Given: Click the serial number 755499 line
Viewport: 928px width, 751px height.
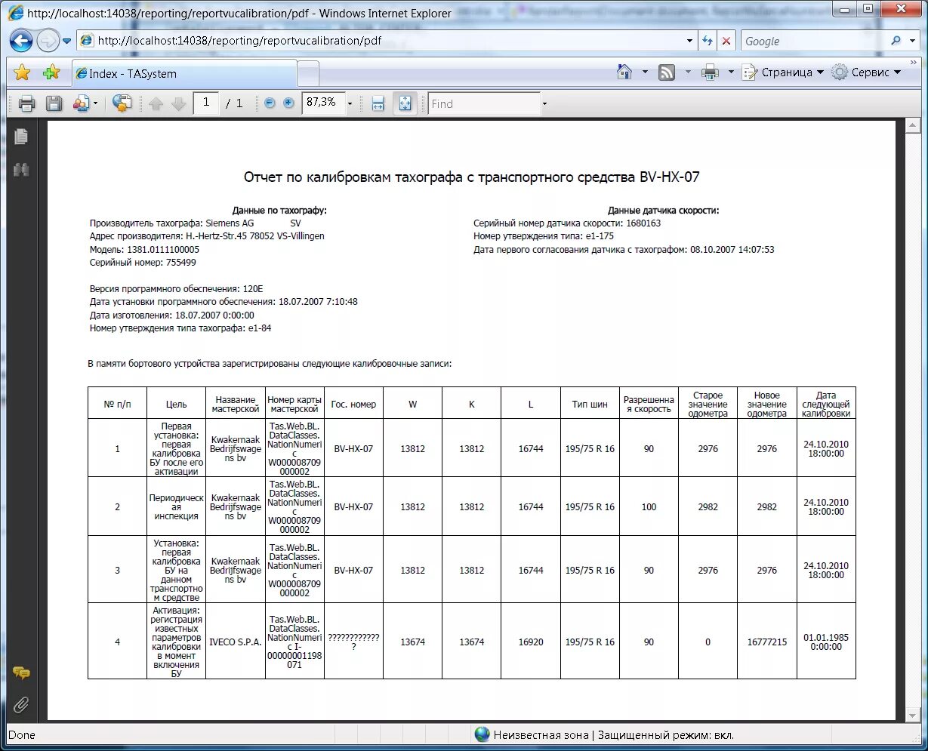Looking at the screenshot, I should click(143, 263).
